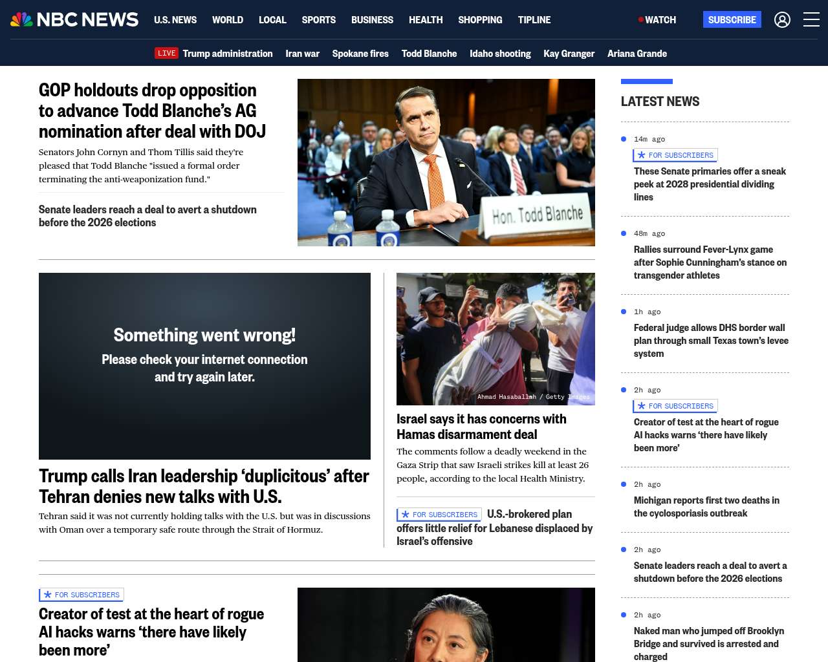Click For Subscribers badge in Latest News rogue AI item
This screenshot has height=662, width=828.
pyautogui.click(x=675, y=406)
